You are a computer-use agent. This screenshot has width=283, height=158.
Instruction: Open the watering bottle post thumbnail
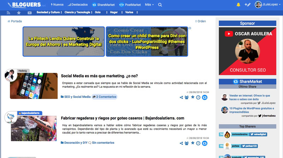[34, 128]
